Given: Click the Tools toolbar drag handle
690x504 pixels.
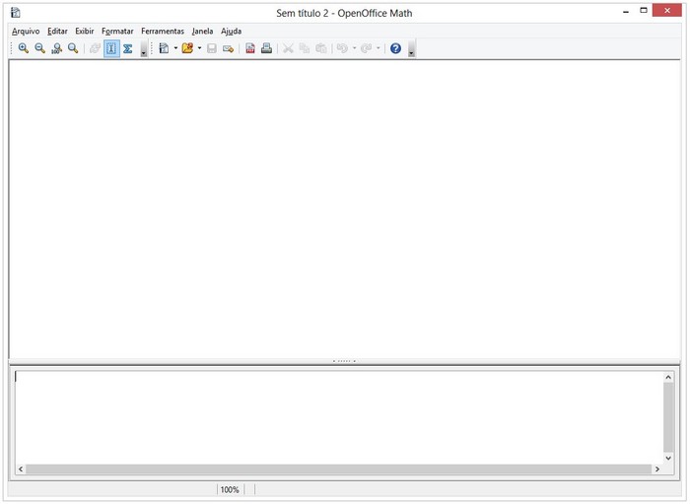Looking at the screenshot, I should click(x=12, y=48).
